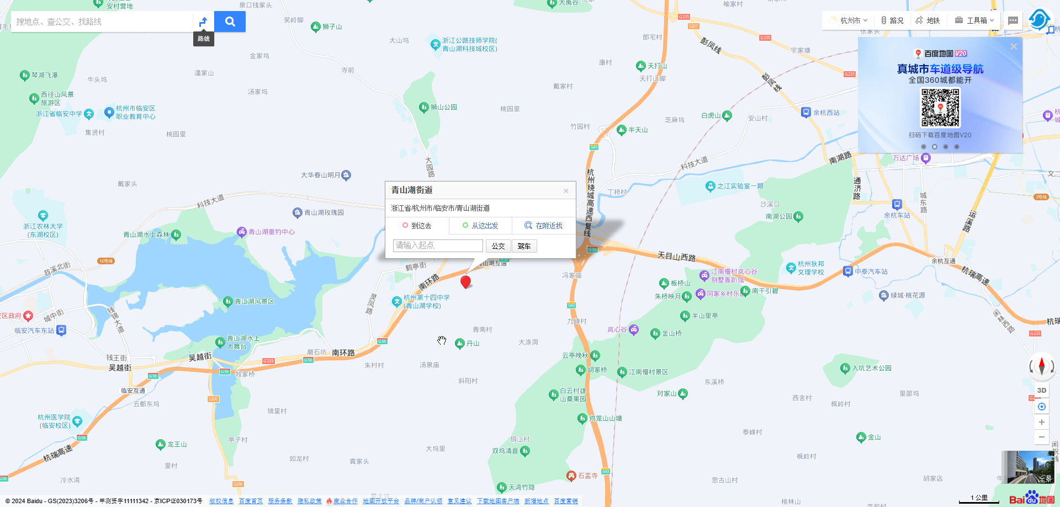Viewport: 1060px width, 507px height.
Task: Toggle the 地铁 subway map layer
Action: click(928, 20)
